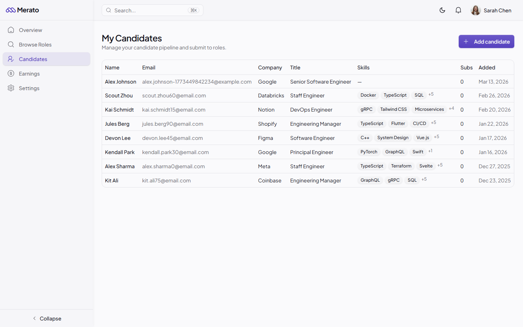Select the Browse Roles magnifier icon

[11, 44]
